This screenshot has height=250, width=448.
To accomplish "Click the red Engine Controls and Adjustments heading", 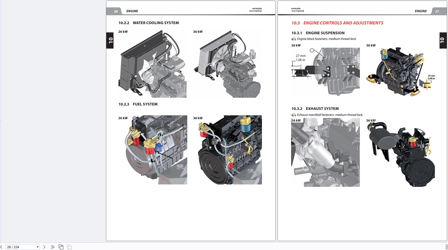I will click(337, 23).
